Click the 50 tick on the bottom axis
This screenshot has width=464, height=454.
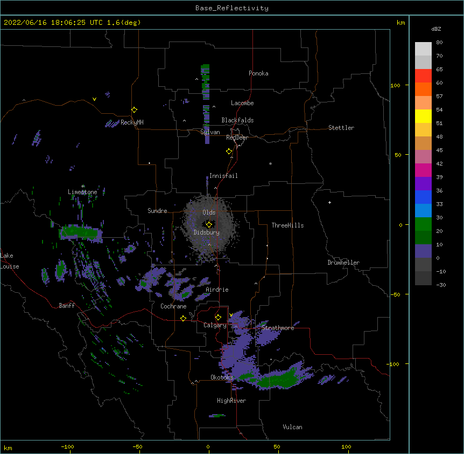(276, 446)
